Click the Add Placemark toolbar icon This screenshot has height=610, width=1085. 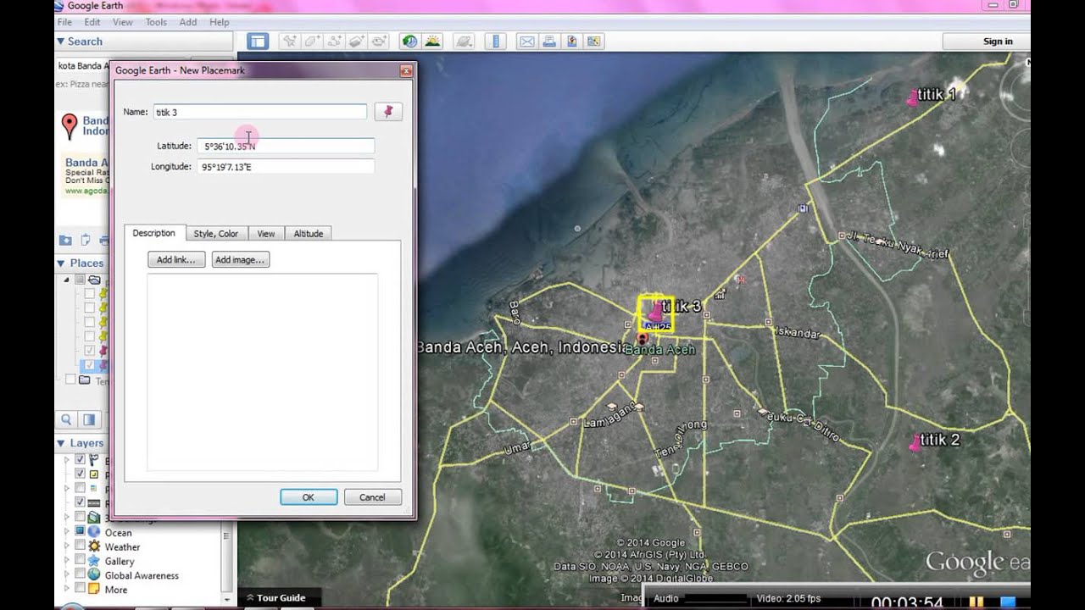pos(291,41)
